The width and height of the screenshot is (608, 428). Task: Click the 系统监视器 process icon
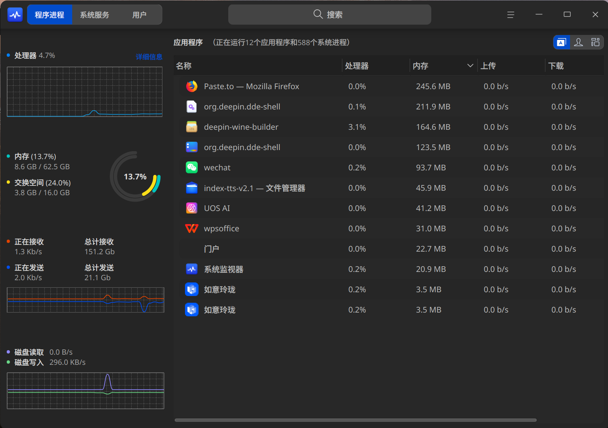pos(192,269)
